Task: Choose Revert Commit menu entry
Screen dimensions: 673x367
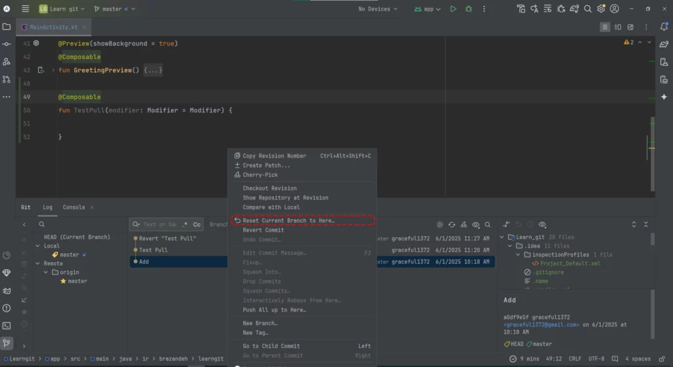Action: 302,230
